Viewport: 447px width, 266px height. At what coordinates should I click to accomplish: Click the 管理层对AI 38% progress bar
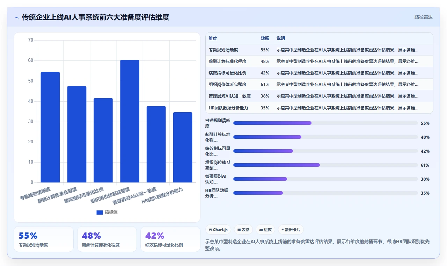(x=325, y=179)
